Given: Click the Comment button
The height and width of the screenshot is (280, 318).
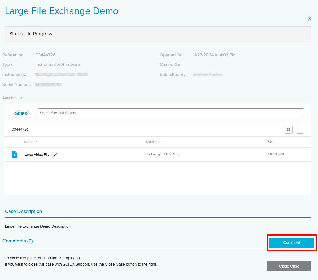Looking at the screenshot, I should (291, 242).
